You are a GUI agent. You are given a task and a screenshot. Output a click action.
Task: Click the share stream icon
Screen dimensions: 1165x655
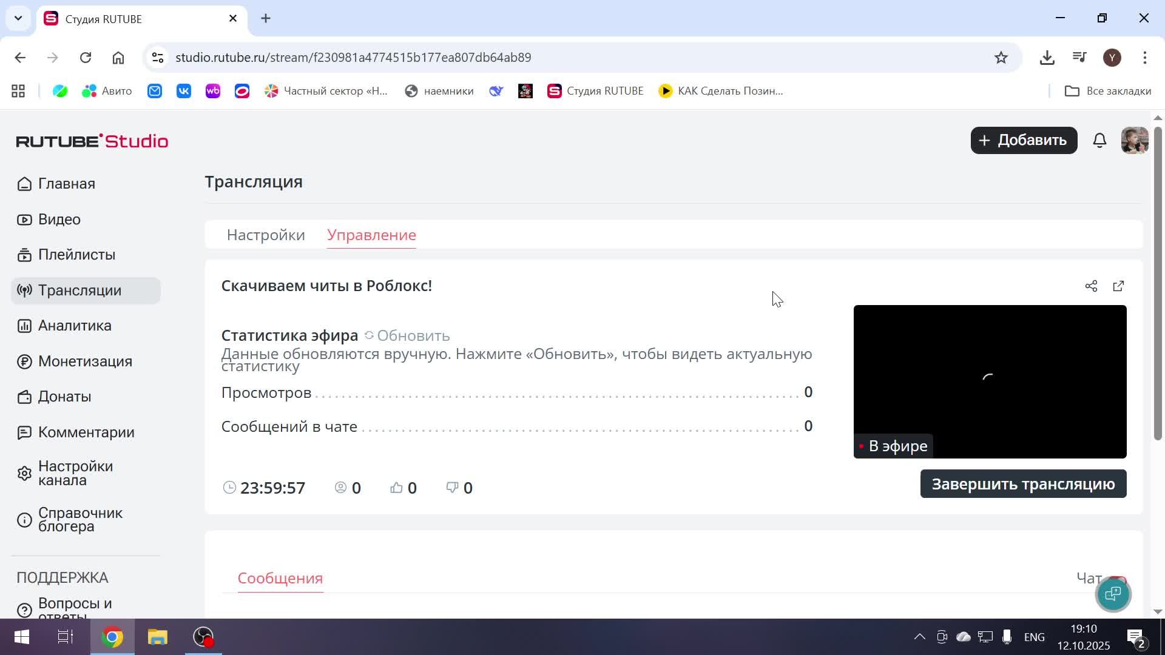1091,286
